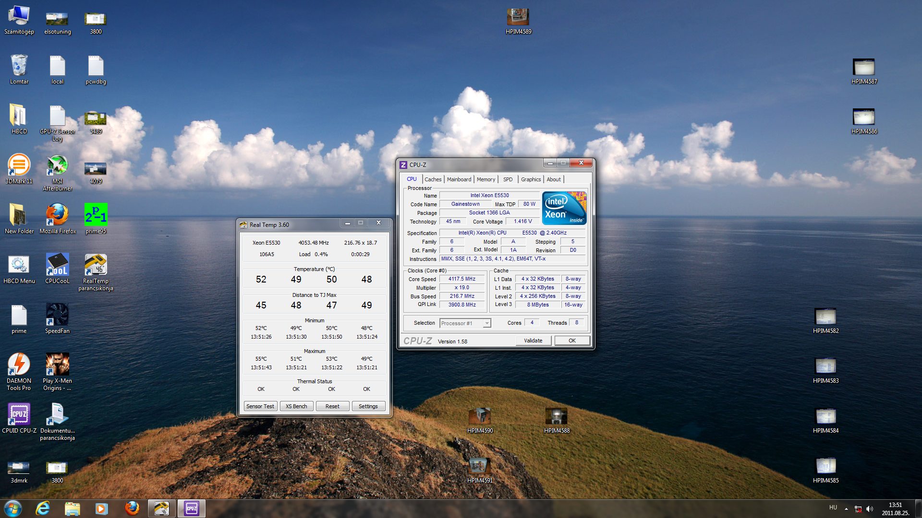This screenshot has height=518, width=922.
Task: Open the New Folder desktop icon
Action: click(x=19, y=219)
